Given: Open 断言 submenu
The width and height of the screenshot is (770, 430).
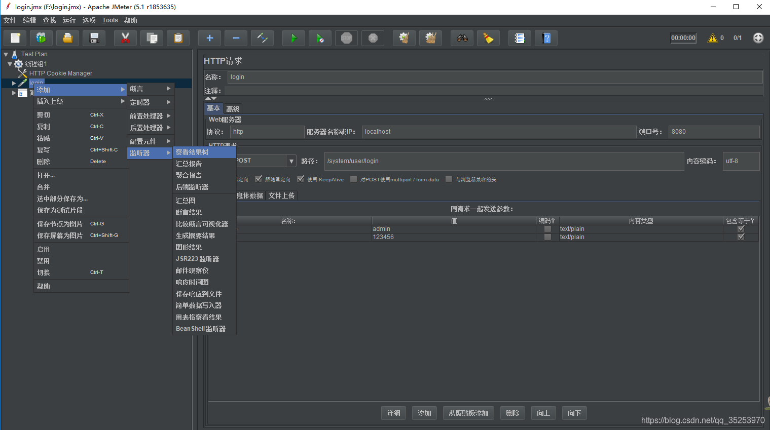Looking at the screenshot, I should point(151,89).
